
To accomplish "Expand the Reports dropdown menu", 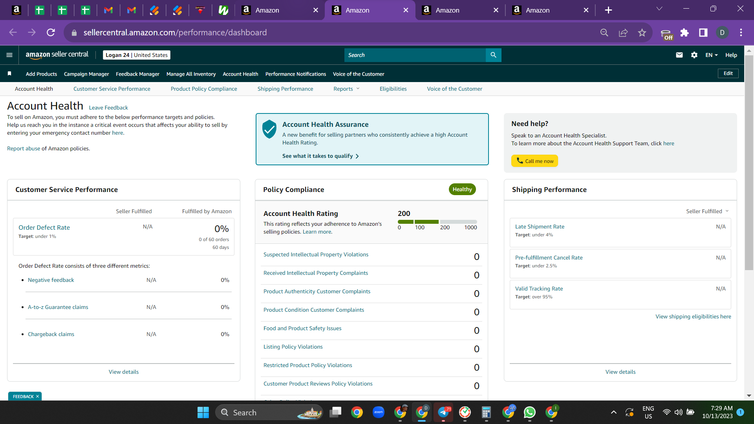I will click(346, 89).
